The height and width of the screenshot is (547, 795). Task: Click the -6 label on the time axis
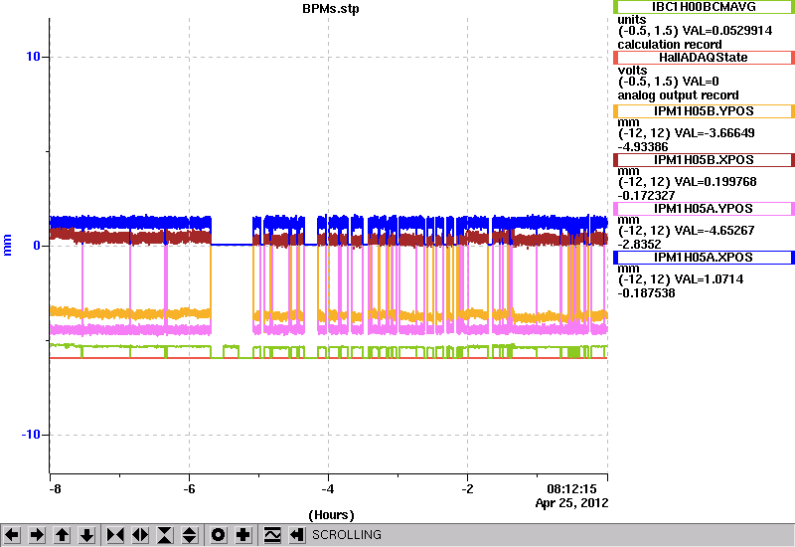(x=189, y=489)
